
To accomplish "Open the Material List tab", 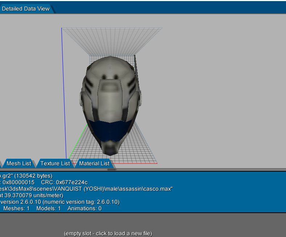I will [94, 163].
